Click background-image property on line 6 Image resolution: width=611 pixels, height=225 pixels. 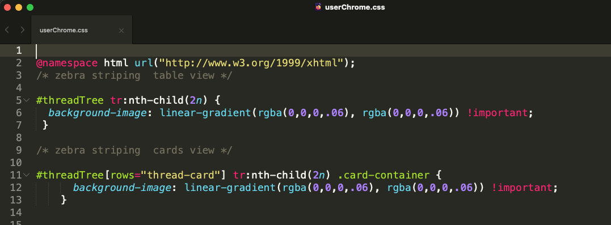(98, 113)
